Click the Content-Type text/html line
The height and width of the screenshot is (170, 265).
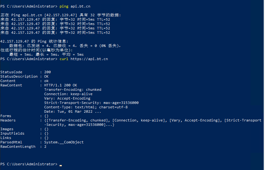pos(86,107)
